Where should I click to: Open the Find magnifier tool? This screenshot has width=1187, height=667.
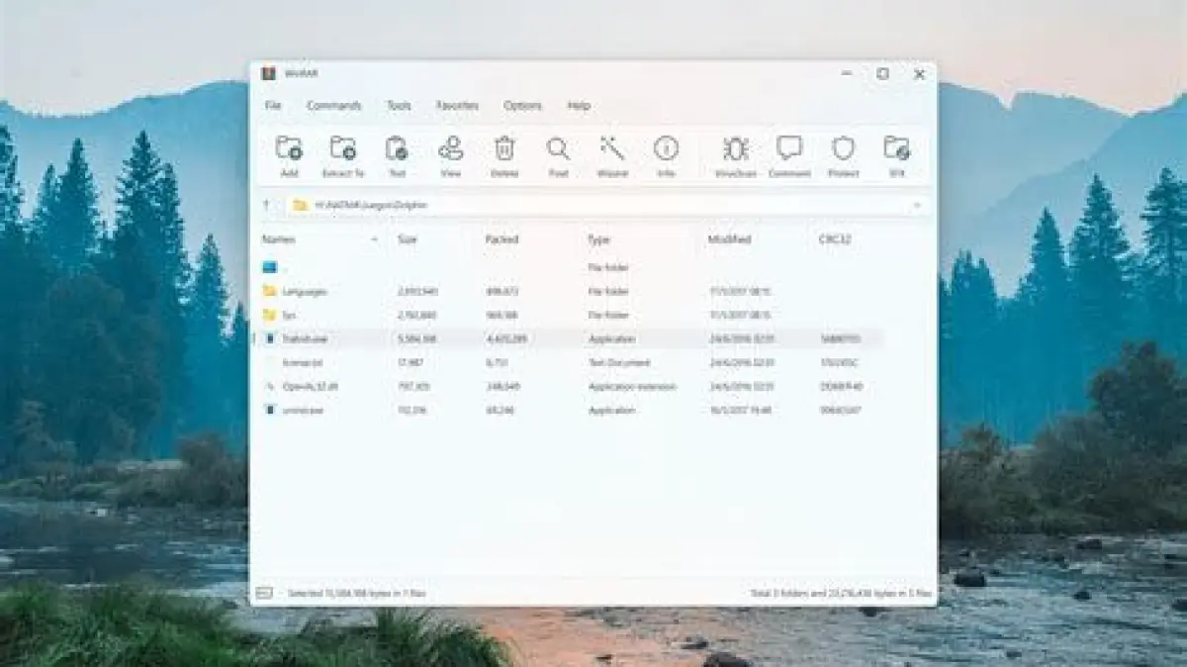pos(558,149)
